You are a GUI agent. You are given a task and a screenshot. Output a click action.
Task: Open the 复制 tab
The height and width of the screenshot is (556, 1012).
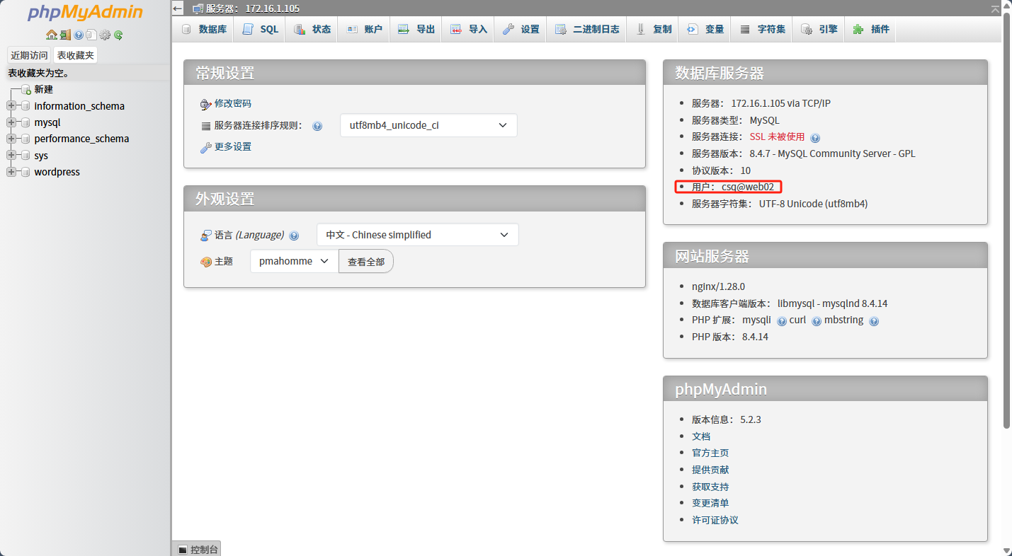click(x=654, y=29)
